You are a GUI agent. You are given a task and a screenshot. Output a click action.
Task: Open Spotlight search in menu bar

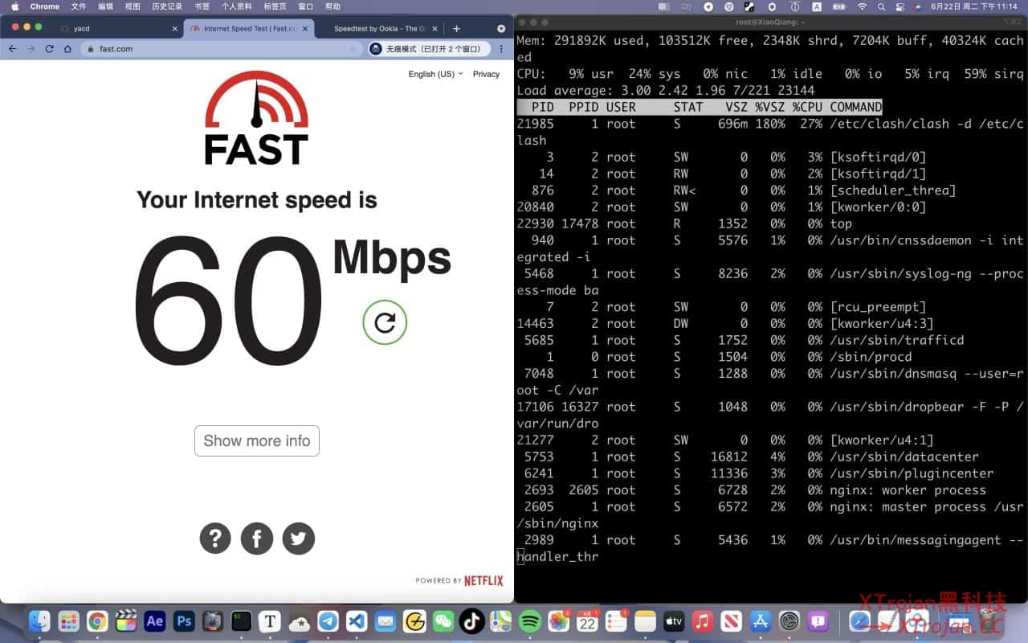879,6
